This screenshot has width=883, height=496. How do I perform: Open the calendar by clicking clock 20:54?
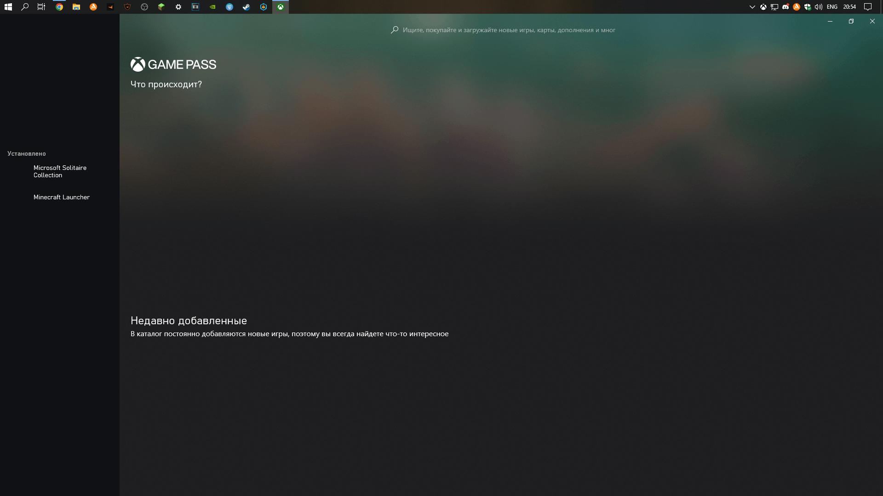coord(849,7)
